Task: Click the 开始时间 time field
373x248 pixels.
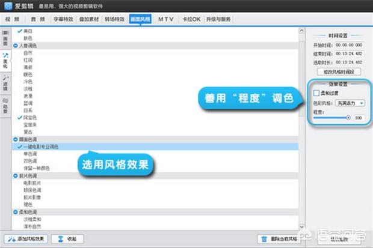Action: tap(349, 44)
